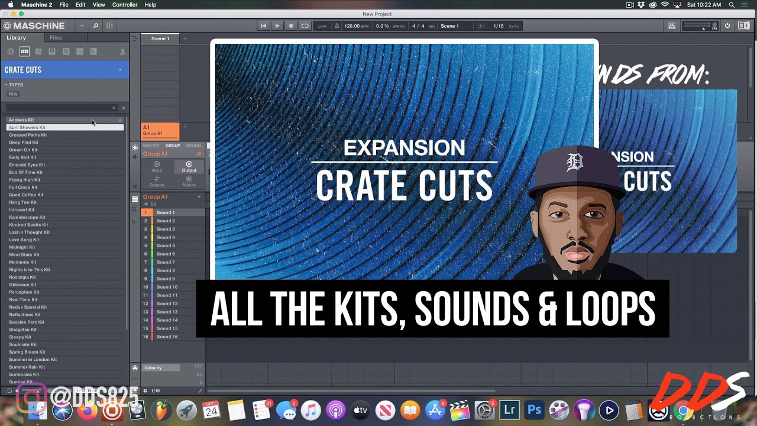757x426 pixels.
Task: Show channel properties knob icon
Action: pyautogui.click(x=135, y=147)
